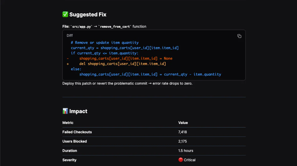Image resolution: width=297 pixels, height=166 pixels.
Task: Click the Impact heading text
Action: (x=78, y=111)
